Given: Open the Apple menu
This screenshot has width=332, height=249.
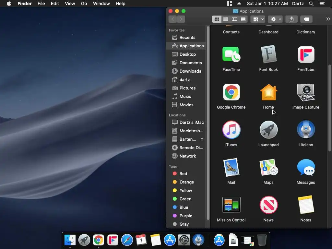Looking at the screenshot, I should pyautogui.click(x=9, y=4).
